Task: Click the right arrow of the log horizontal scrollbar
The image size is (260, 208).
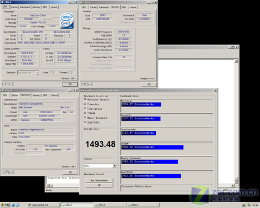Action: pos(233,185)
